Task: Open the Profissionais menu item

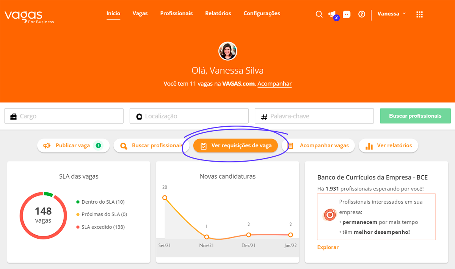Action: pyautogui.click(x=176, y=13)
